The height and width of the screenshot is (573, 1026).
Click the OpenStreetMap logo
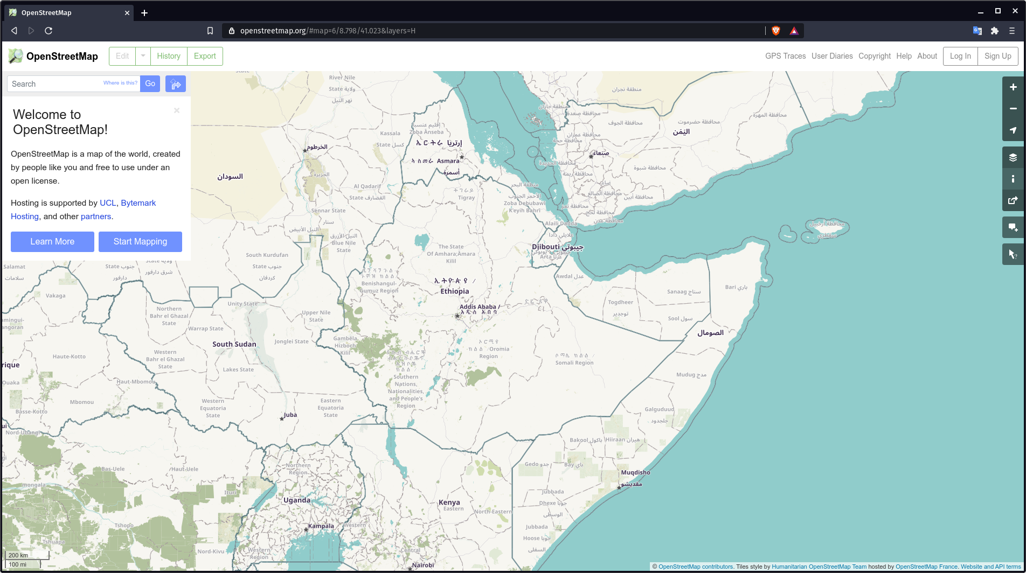click(53, 56)
